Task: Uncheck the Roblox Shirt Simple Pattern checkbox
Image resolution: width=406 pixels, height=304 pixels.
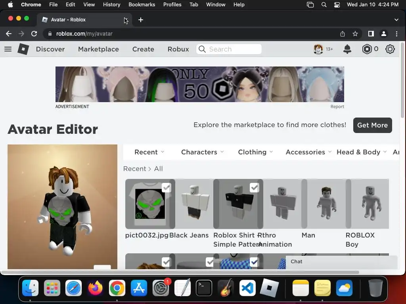Action: (x=254, y=188)
